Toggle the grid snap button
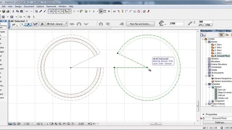Screen dimensions: 232x130 (x=66, y=11)
